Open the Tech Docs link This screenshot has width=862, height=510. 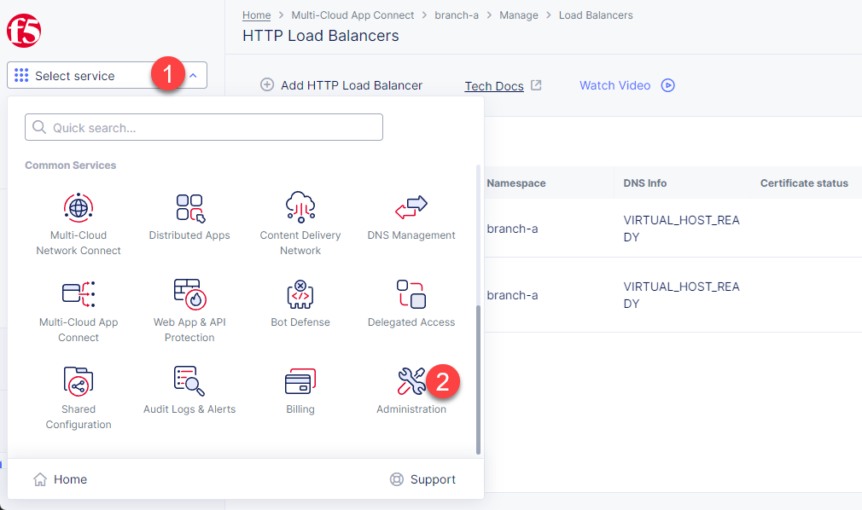coord(494,86)
